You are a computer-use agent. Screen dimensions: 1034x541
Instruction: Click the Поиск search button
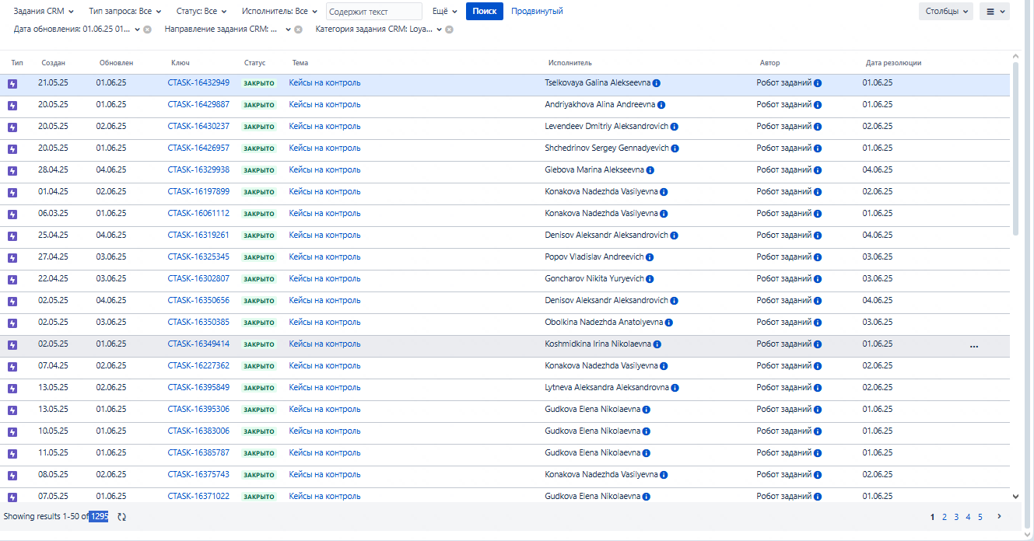484,12
